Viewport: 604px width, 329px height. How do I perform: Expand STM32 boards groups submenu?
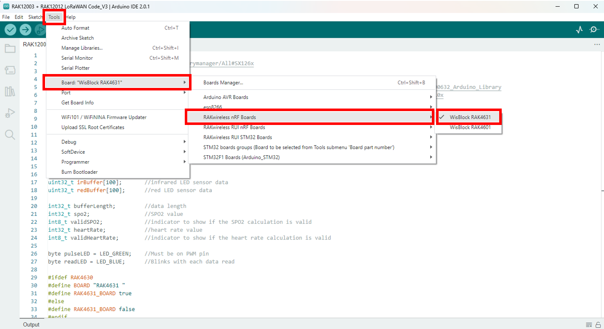pyautogui.click(x=312, y=147)
